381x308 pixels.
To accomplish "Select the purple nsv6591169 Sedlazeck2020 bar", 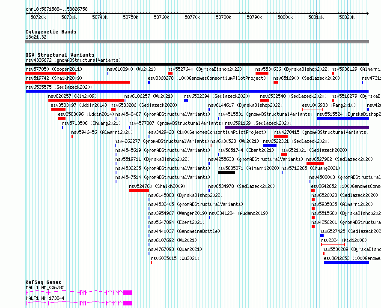I will pyautogui.click(x=297, y=127).
